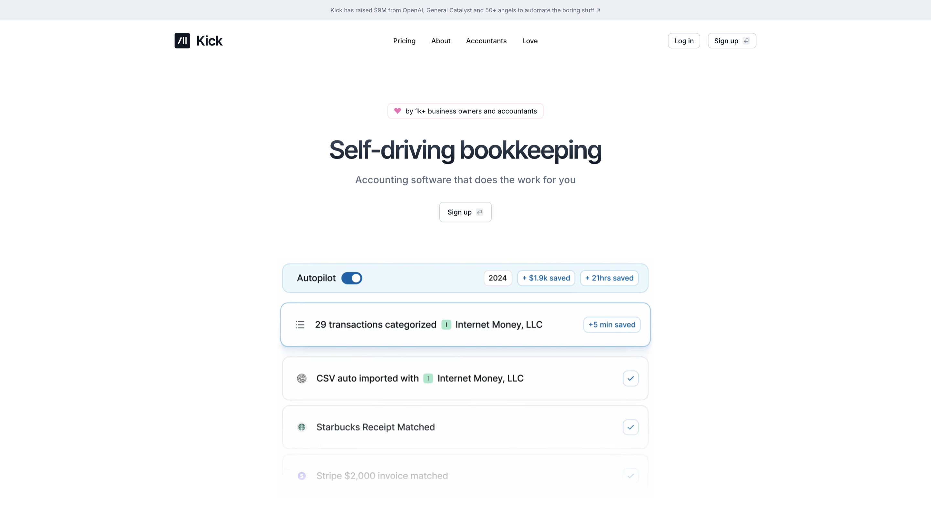Click the +5 min saved badge
This screenshot has width=931, height=523.
point(612,324)
